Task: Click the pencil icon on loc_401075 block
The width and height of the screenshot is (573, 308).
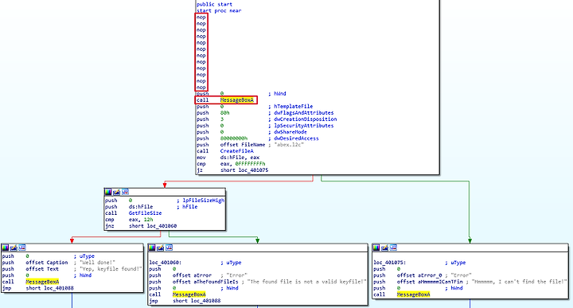Action: (x=385, y=248)
